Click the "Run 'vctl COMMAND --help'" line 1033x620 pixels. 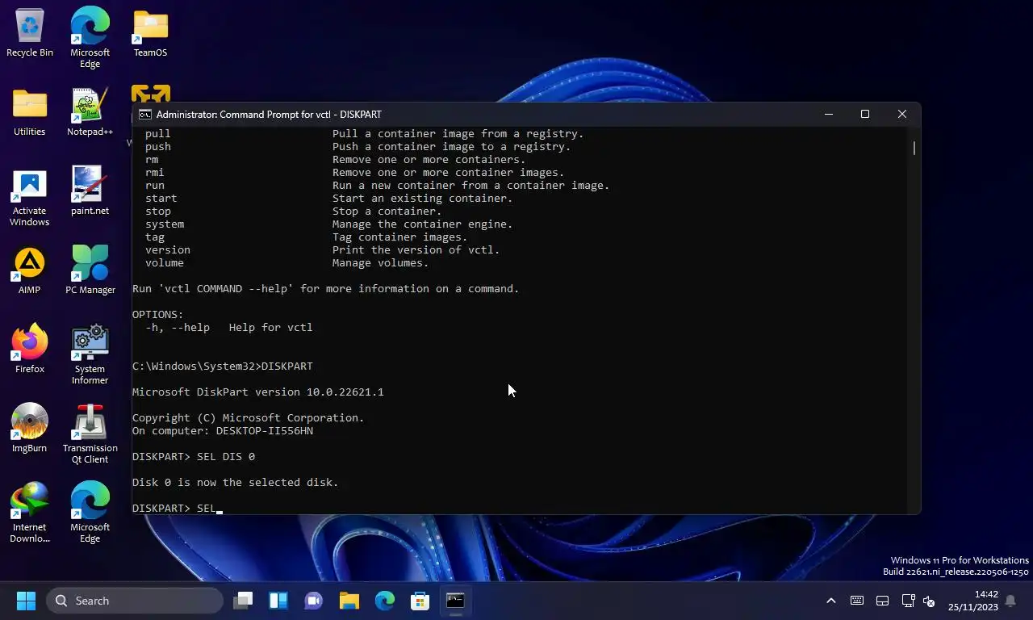pyautogui.click(x=326, y=289)
